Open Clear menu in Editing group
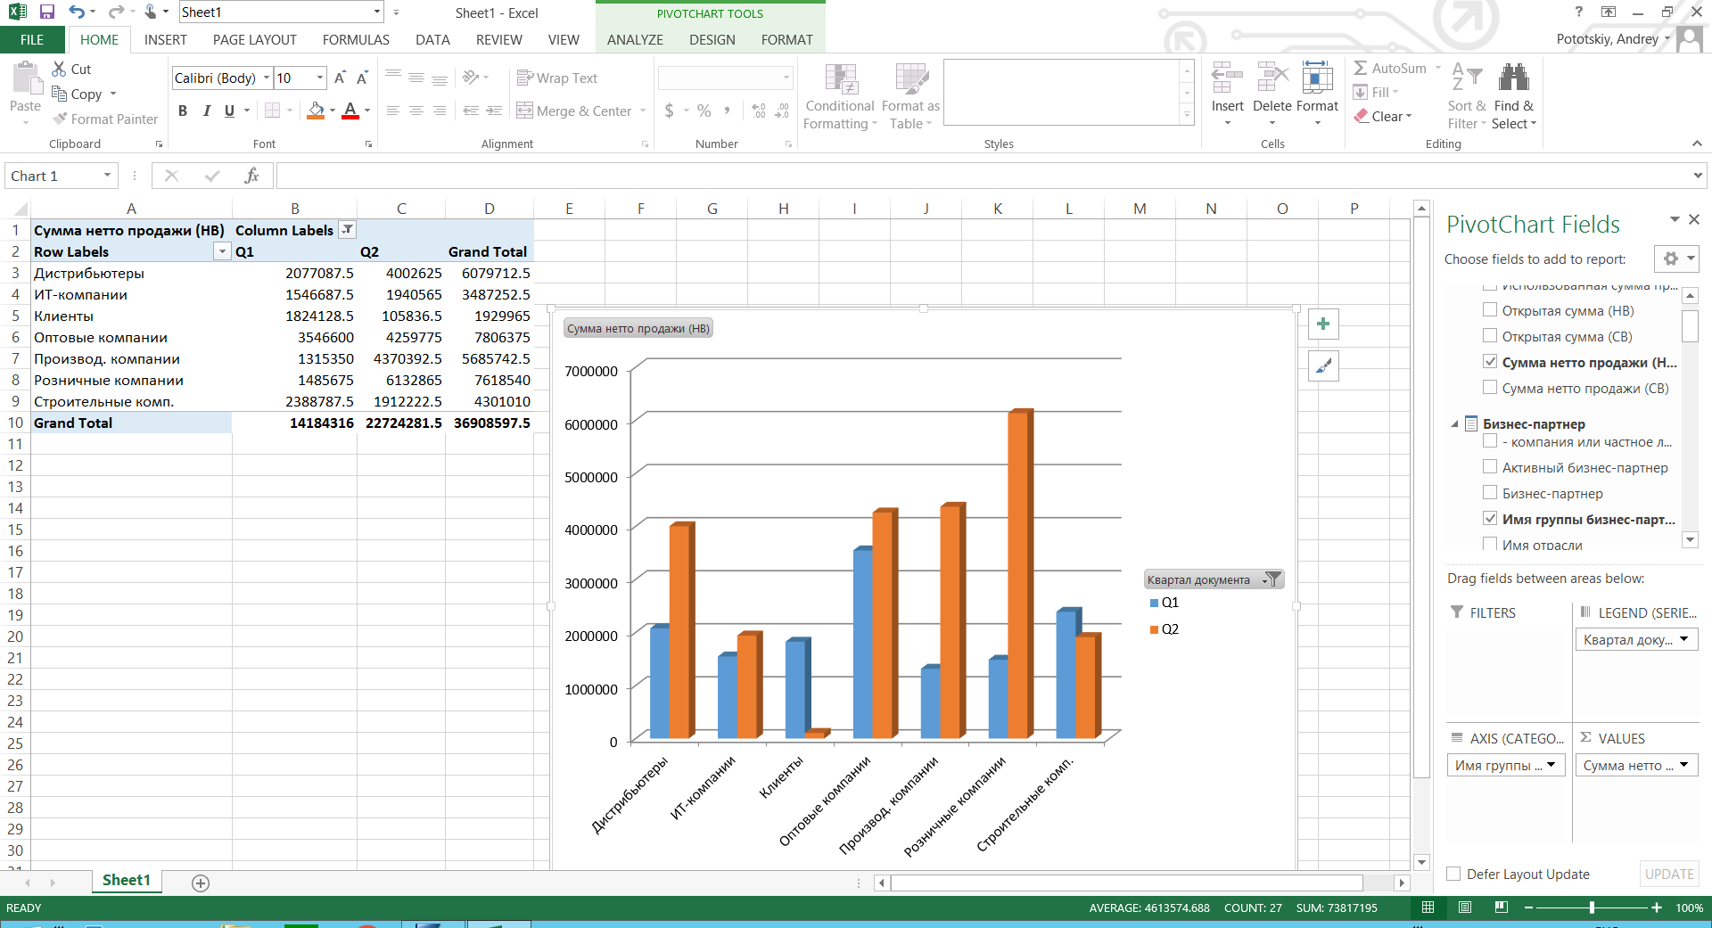 point(1384,116)
